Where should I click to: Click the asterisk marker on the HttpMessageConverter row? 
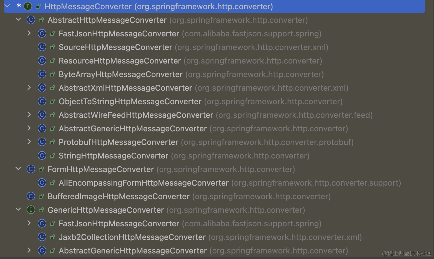click(x=18, y=6)
